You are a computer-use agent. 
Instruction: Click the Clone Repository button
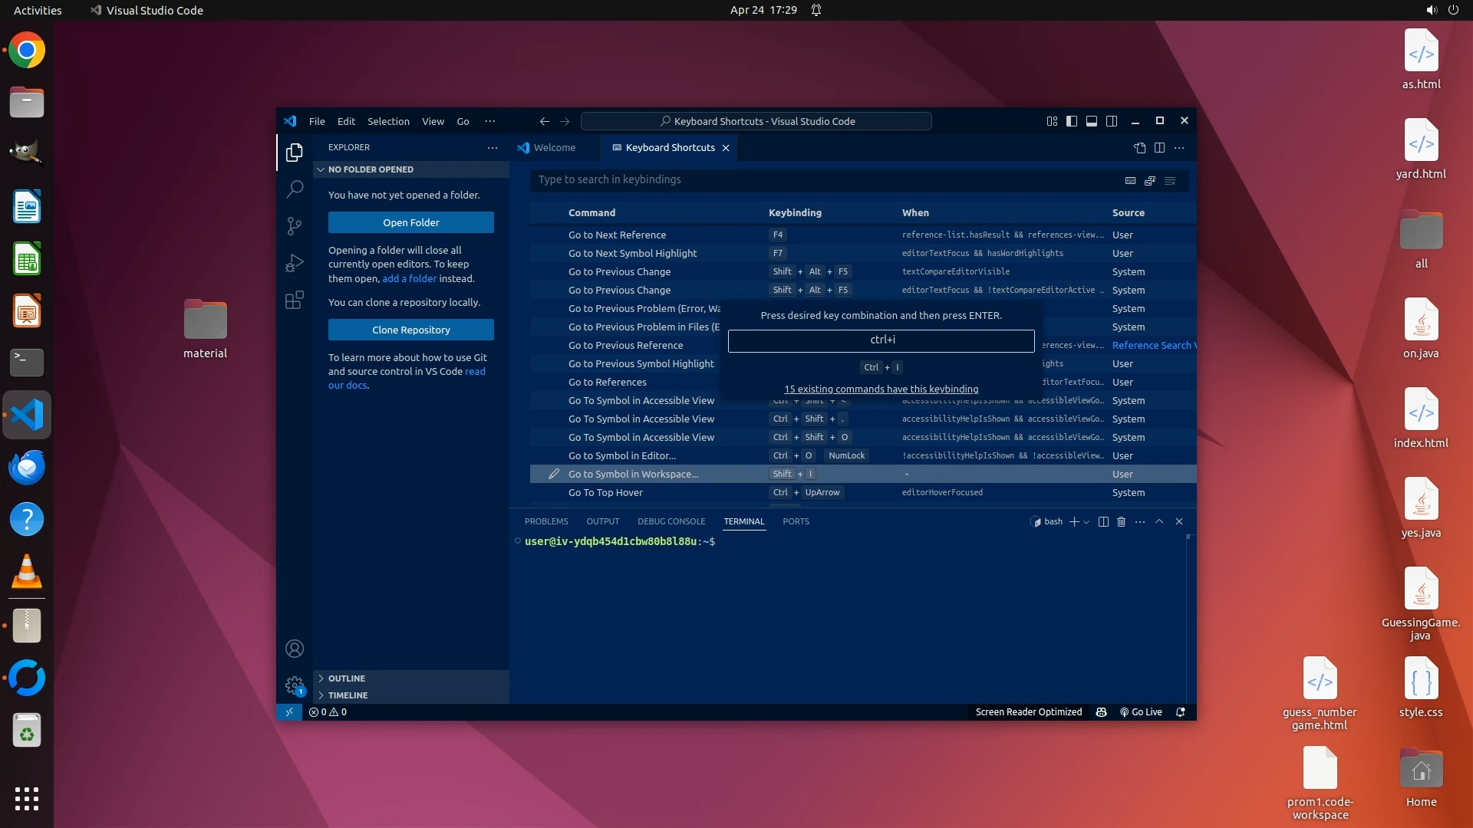coord(411,330)
